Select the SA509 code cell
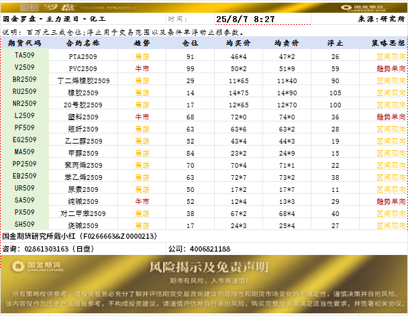The height and width of the screenshot is (316, 408). (24, 200)
